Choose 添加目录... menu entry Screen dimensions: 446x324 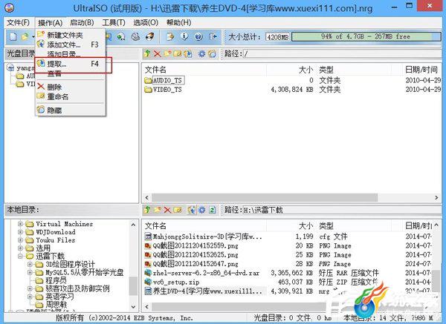click(x=71, y=54)
